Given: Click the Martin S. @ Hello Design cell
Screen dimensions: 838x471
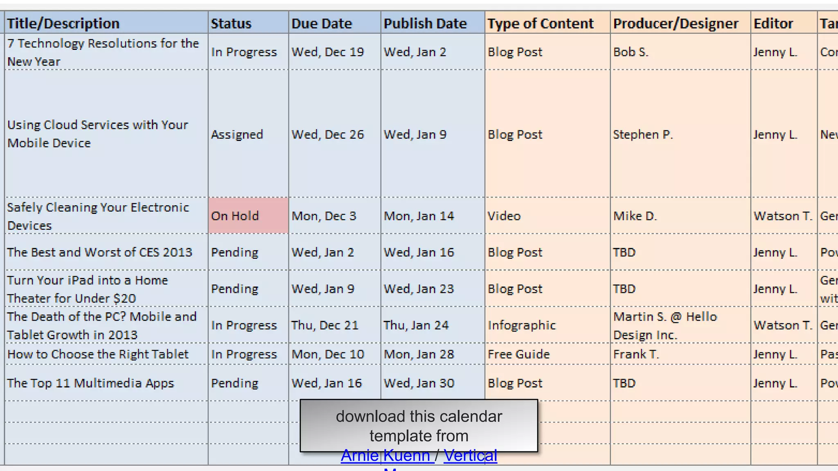Looking at the screenshot, I should click(665, 325).
